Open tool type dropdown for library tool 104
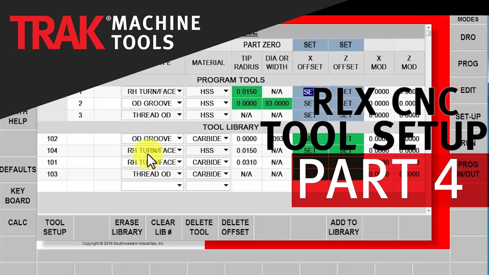 point(152,150)
